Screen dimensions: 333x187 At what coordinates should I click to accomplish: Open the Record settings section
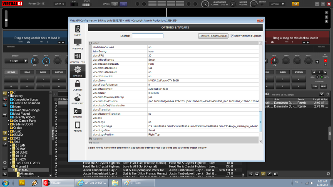tap(77, 112)
